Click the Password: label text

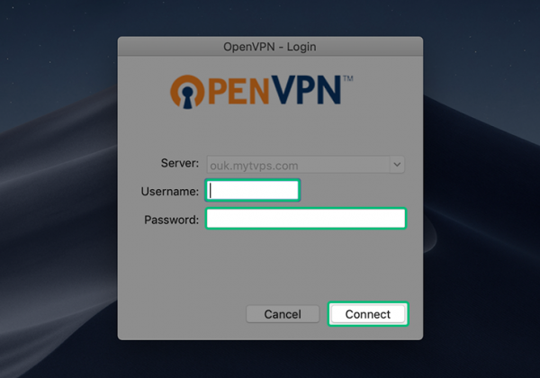(x=172, y=220)
